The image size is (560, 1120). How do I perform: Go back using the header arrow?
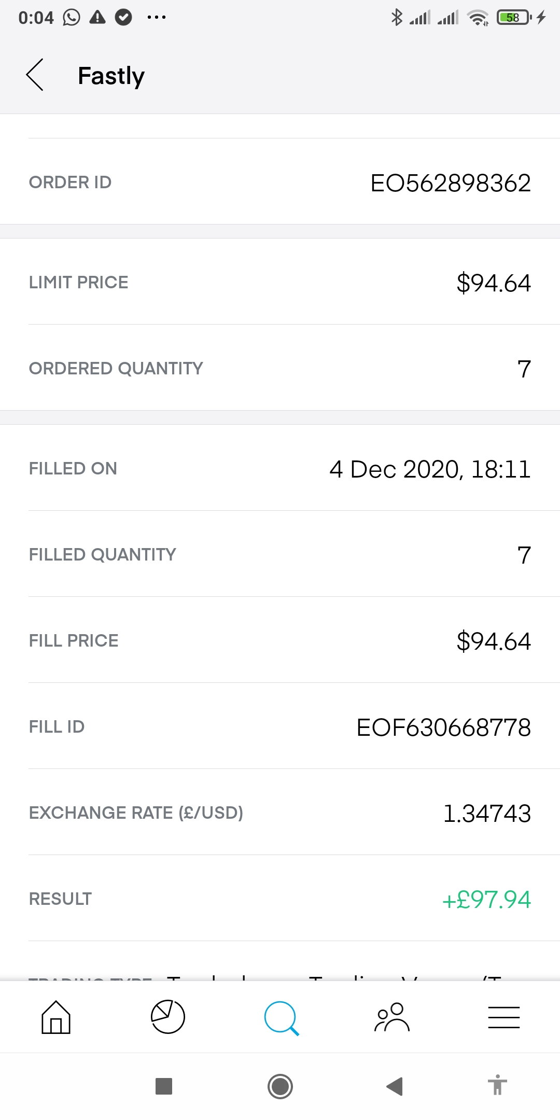[35, 75]
